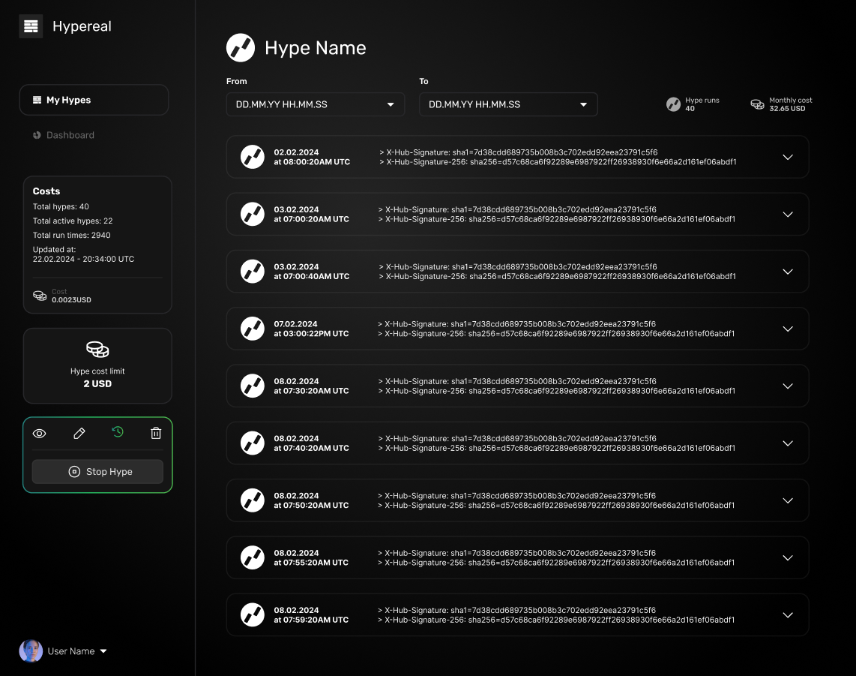Click the trash delete icon
This screenshot has height=676, width=856.
[156, 433]
